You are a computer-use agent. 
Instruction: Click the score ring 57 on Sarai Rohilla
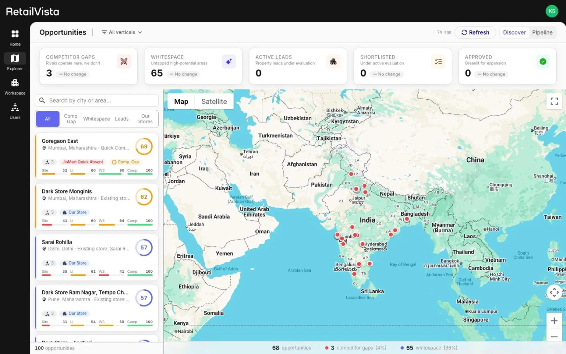coord(144,247)
